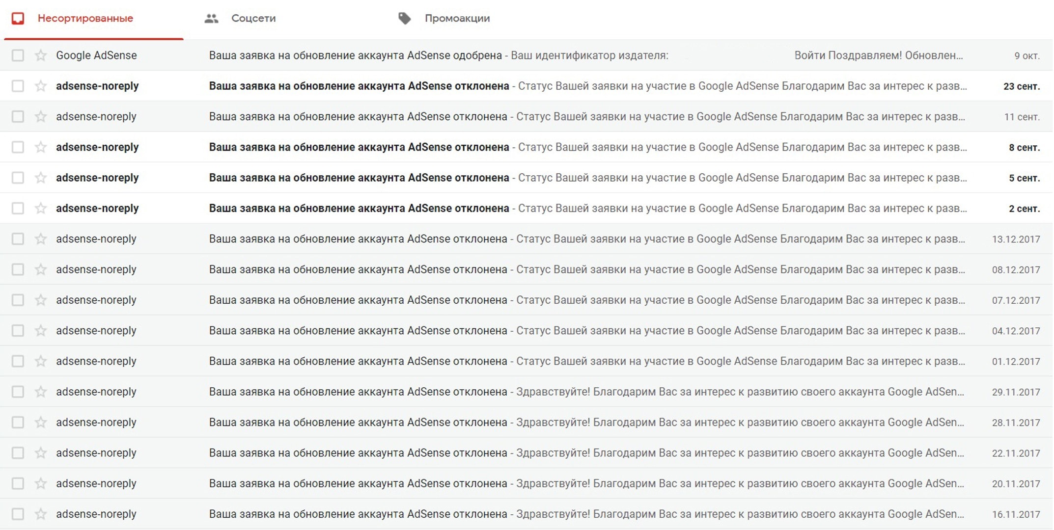Star the adsense-noreply email dated 23 сент.
The width and height of the screenshot is (1054, 530).
[41, 86]
